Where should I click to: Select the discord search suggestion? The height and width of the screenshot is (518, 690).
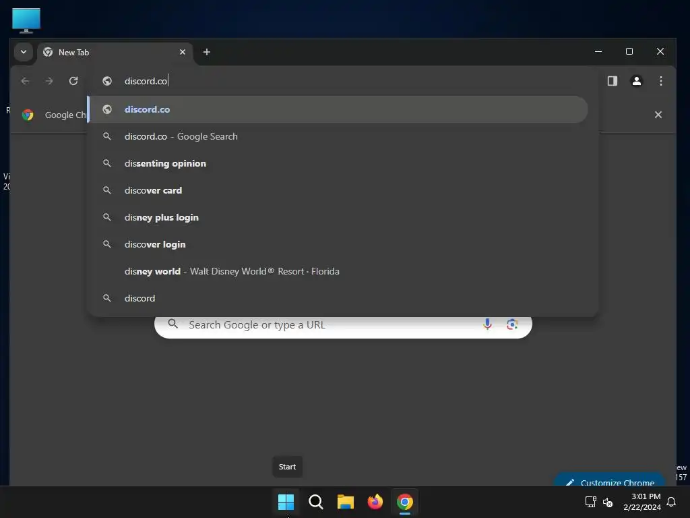click(x=338, y=298)
